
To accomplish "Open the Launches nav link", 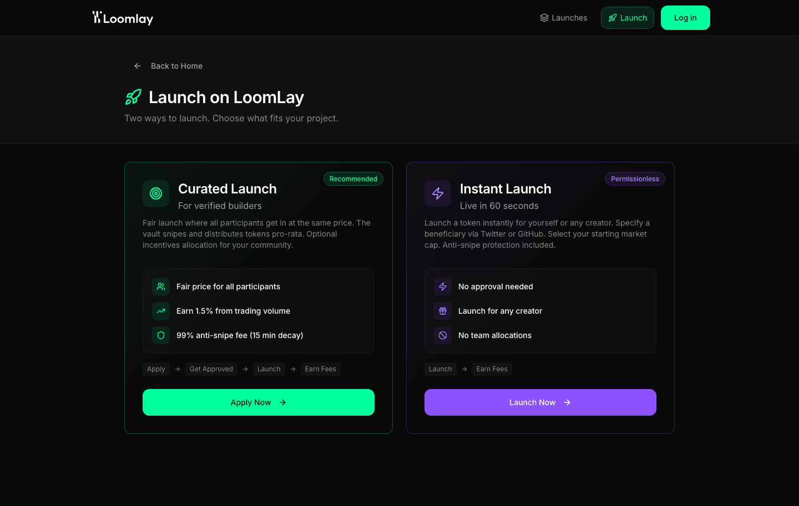I will [x=563, y=18].
